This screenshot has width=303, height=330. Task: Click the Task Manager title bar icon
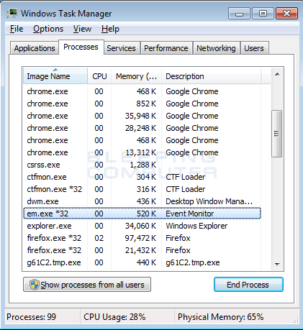tap(12, 13)
